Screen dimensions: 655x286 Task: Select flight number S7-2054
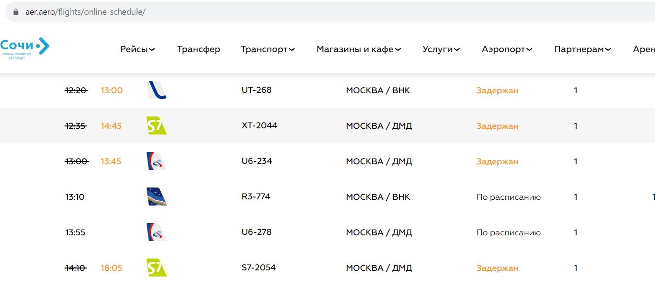(258, 268)
